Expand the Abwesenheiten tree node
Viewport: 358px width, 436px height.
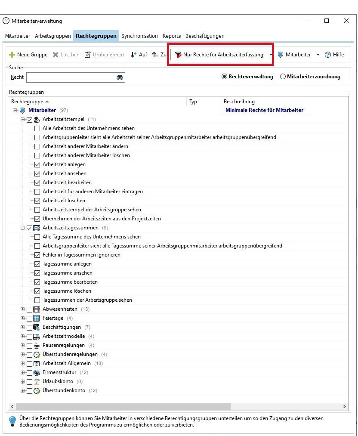pos(23,309)
